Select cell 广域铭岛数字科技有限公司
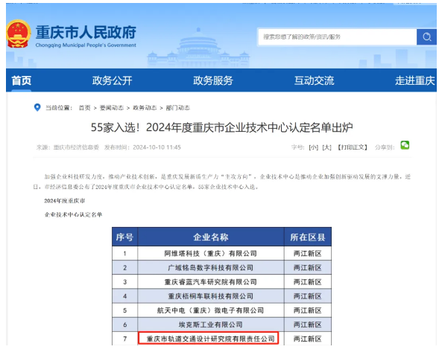The width and height of the screenshot is (442, 361). point(211,267)
